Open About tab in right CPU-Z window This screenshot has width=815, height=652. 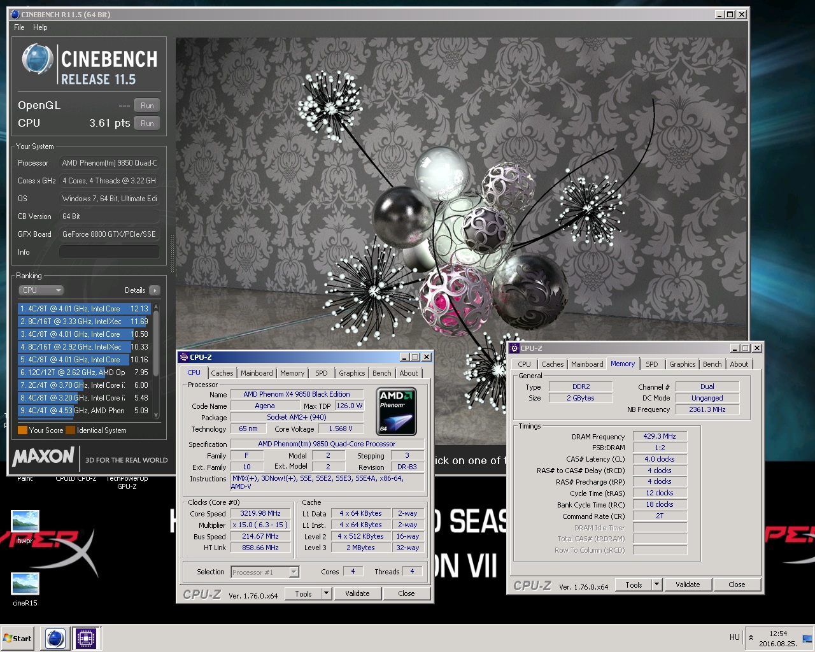(x=739, y=364)
